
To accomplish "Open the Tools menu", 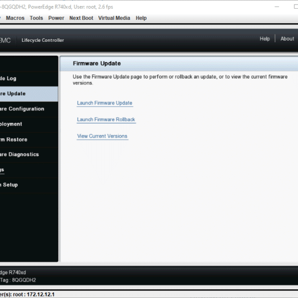I will (x=36, y=18).
